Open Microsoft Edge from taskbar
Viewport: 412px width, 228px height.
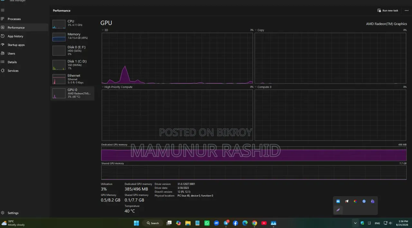pos(245,223)
